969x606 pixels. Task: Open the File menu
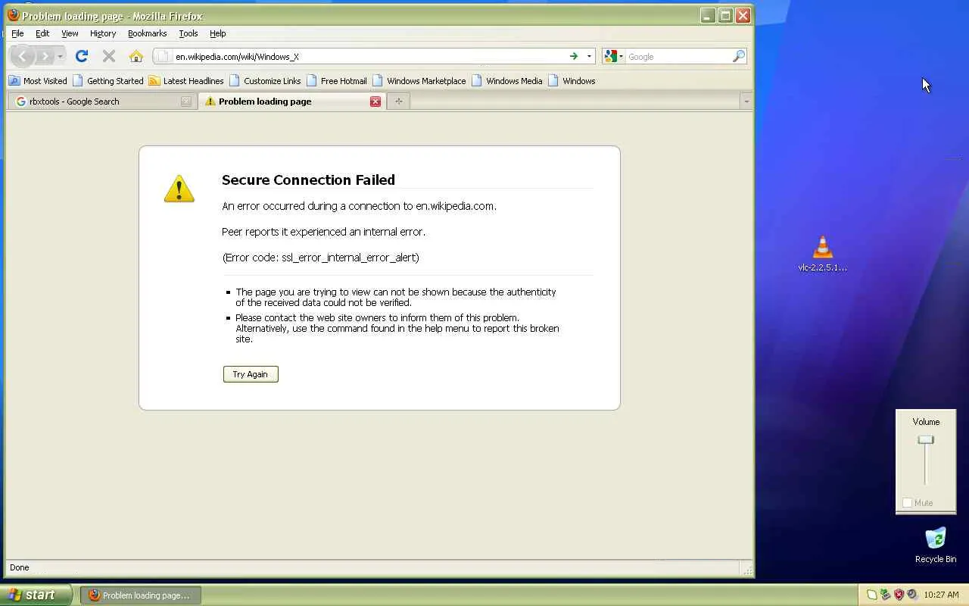tap(17, 33)
